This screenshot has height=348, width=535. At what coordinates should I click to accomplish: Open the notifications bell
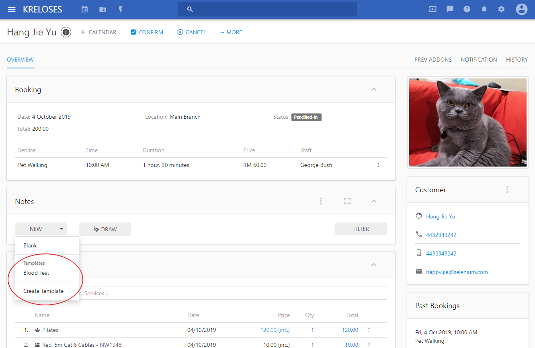coord(484,9)
